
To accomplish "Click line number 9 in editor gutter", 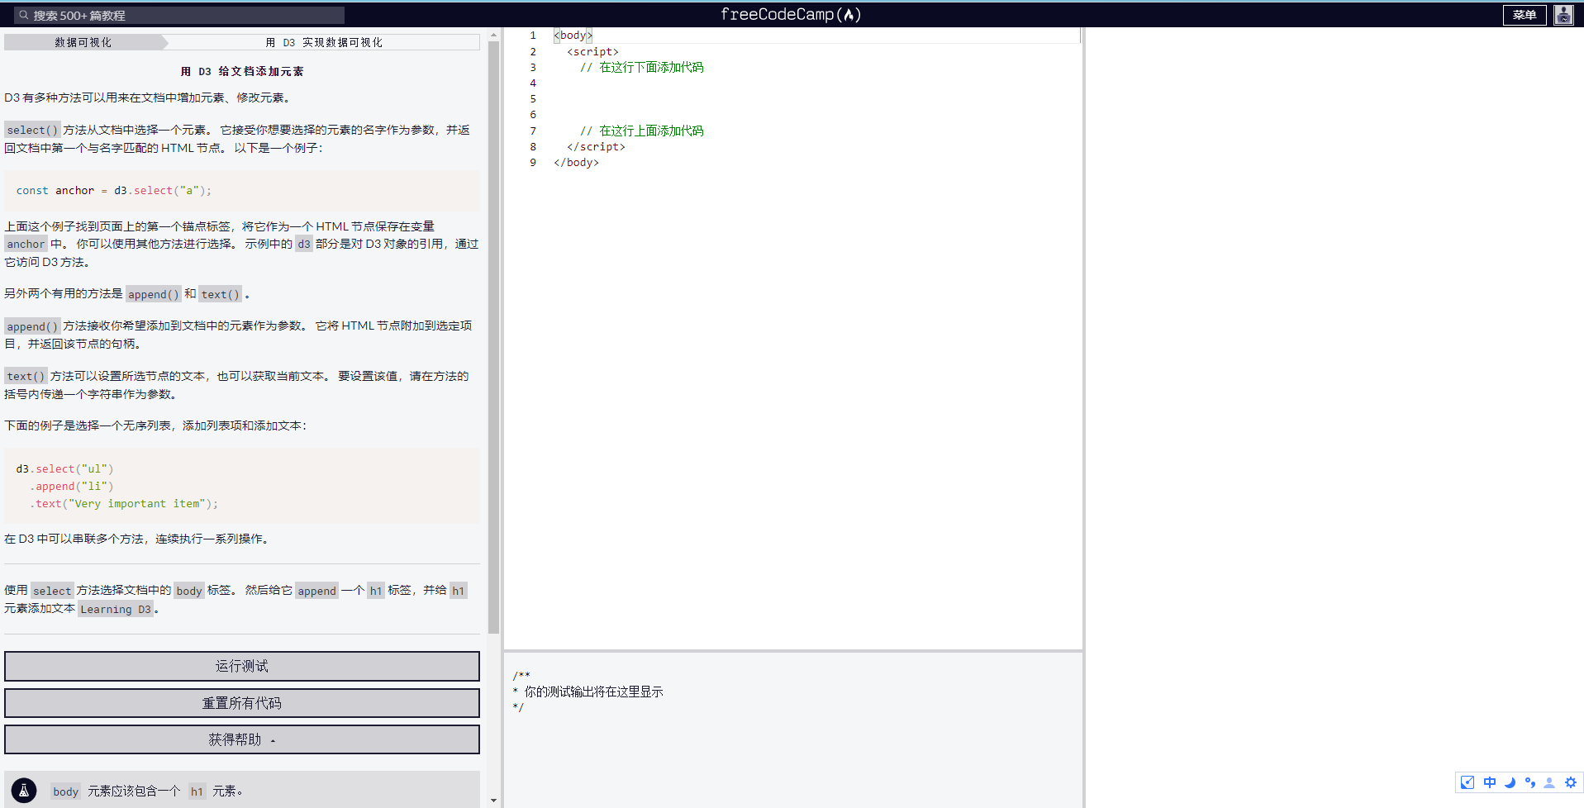I will [x=533, y=163].
